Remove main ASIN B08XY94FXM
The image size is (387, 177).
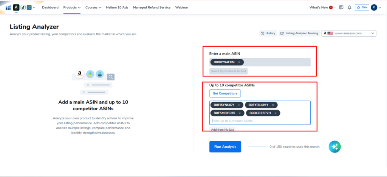[x=239, y=62]
